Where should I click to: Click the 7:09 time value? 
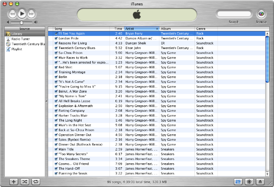pos(119,164)
